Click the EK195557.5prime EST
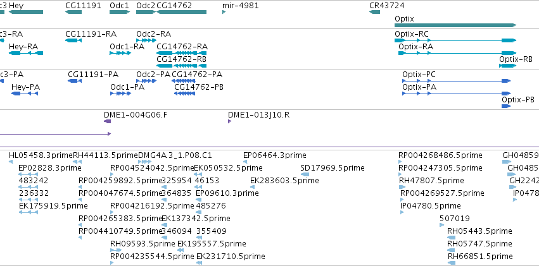Image resolution: width=539 pixels, height=266 pixels. (x=181, y=250)
